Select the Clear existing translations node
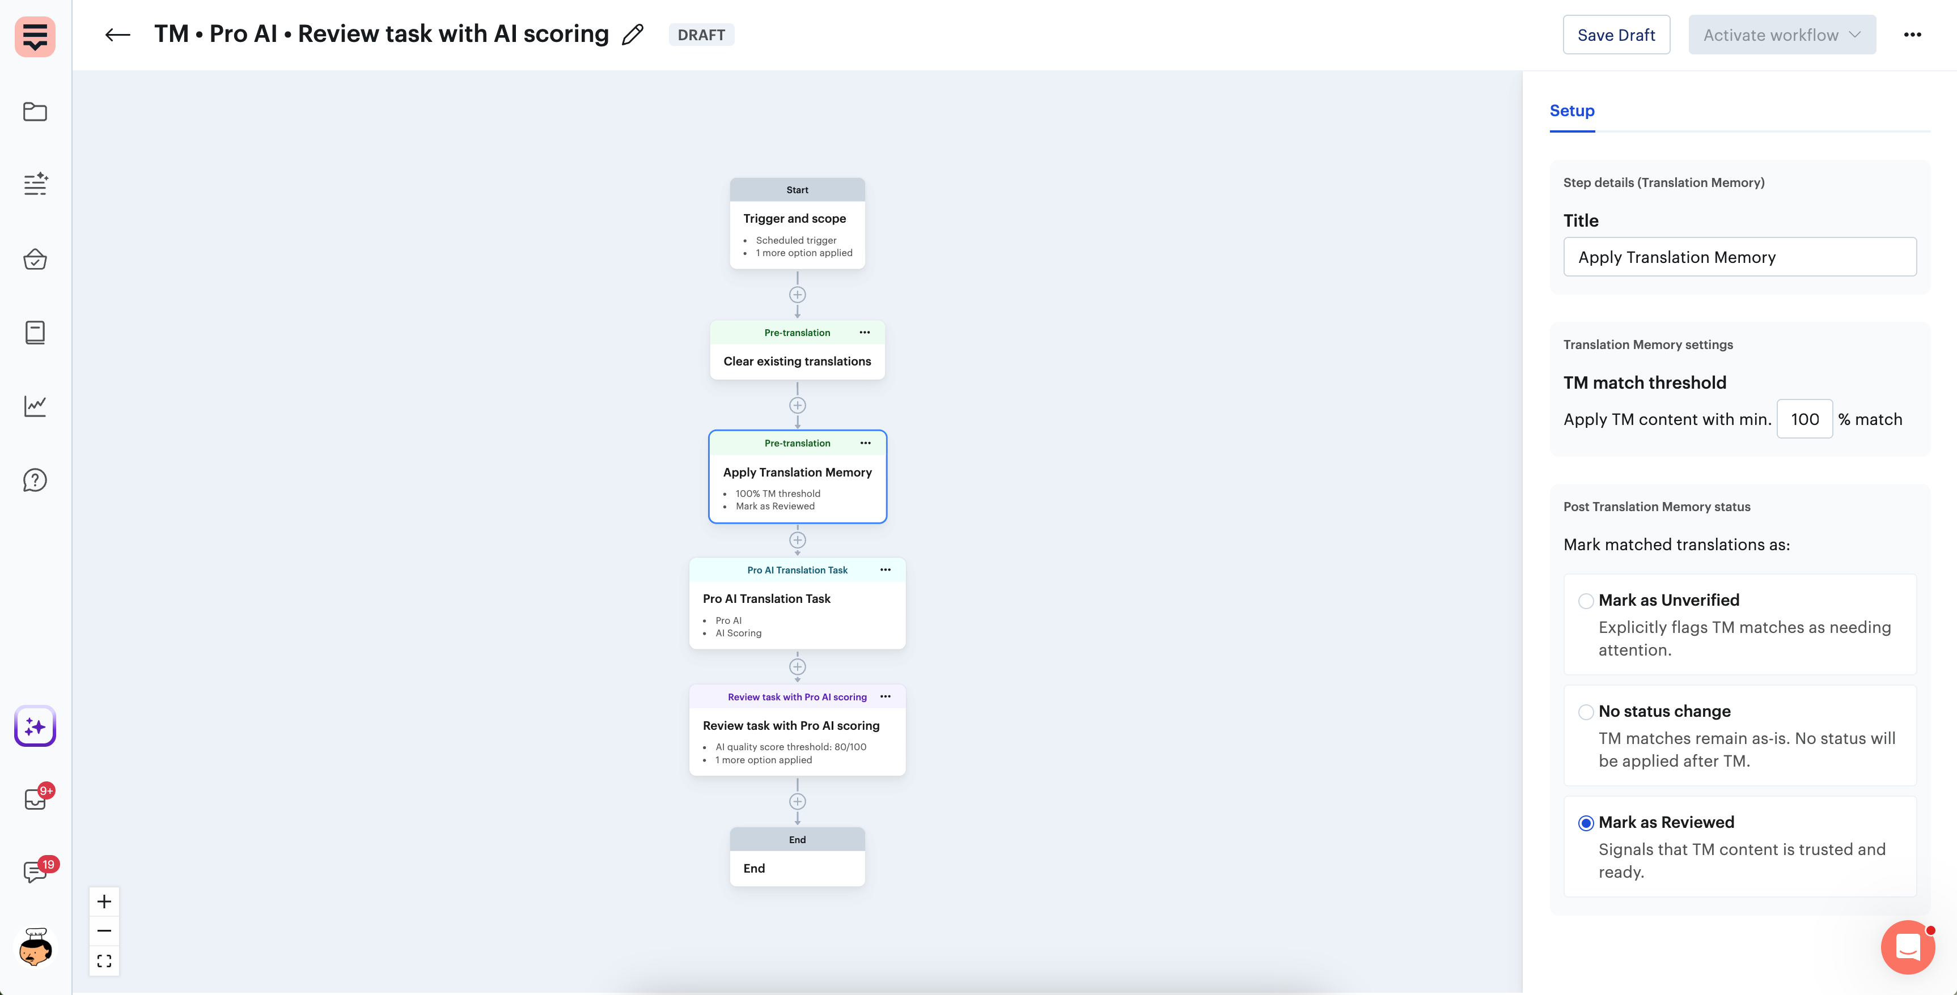This screenshot has height=995, width=1957. (797, 350)
